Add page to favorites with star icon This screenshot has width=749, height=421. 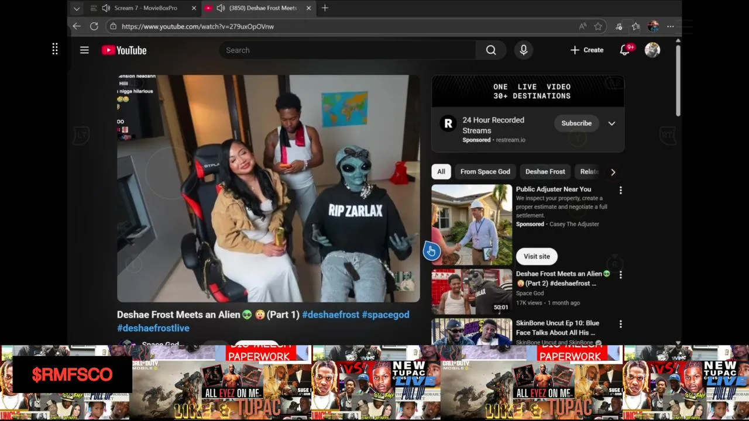point(598,26)
